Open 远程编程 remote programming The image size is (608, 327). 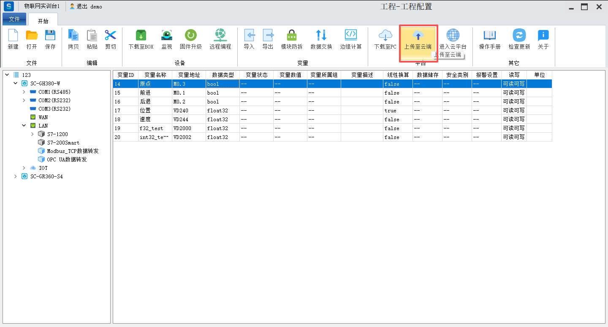[220, 36]
